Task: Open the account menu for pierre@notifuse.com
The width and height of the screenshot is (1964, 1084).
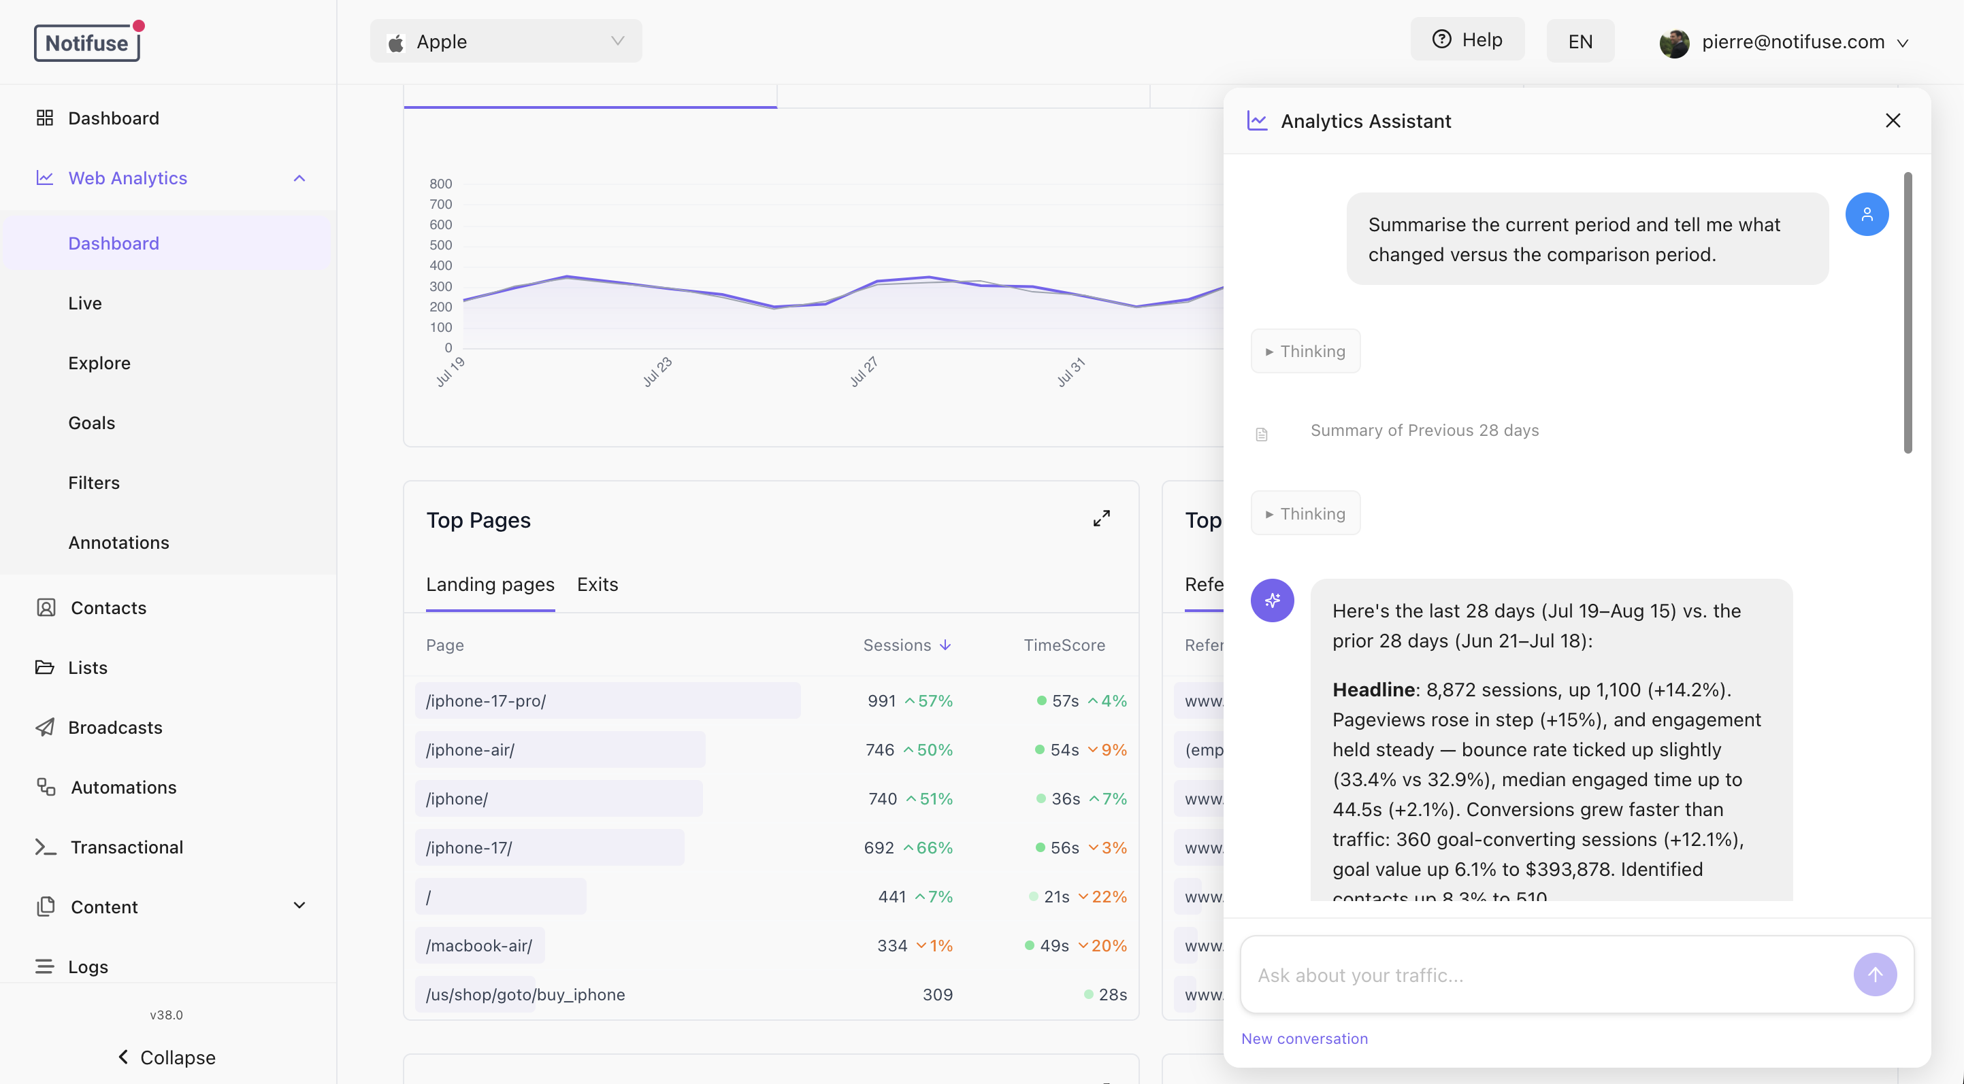Action: point(1784,42)
